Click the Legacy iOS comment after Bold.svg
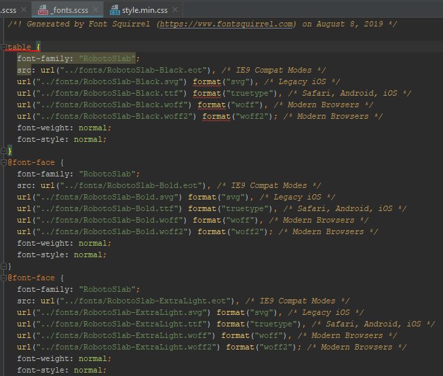The height and width of the screenshot is (376, 443). click(x=297, y=197)
